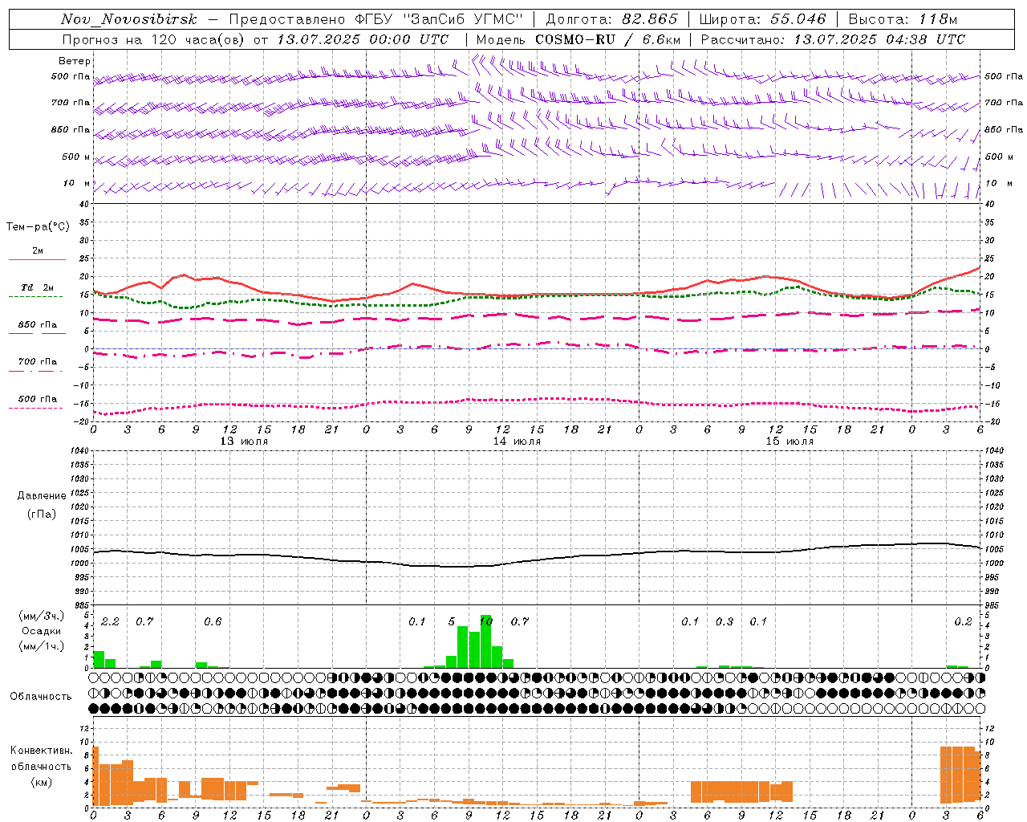This screenshot has width=1027, height=822.
Task: Click the Прогноз на 120 часа(ов) text
Action: (155, 39)
